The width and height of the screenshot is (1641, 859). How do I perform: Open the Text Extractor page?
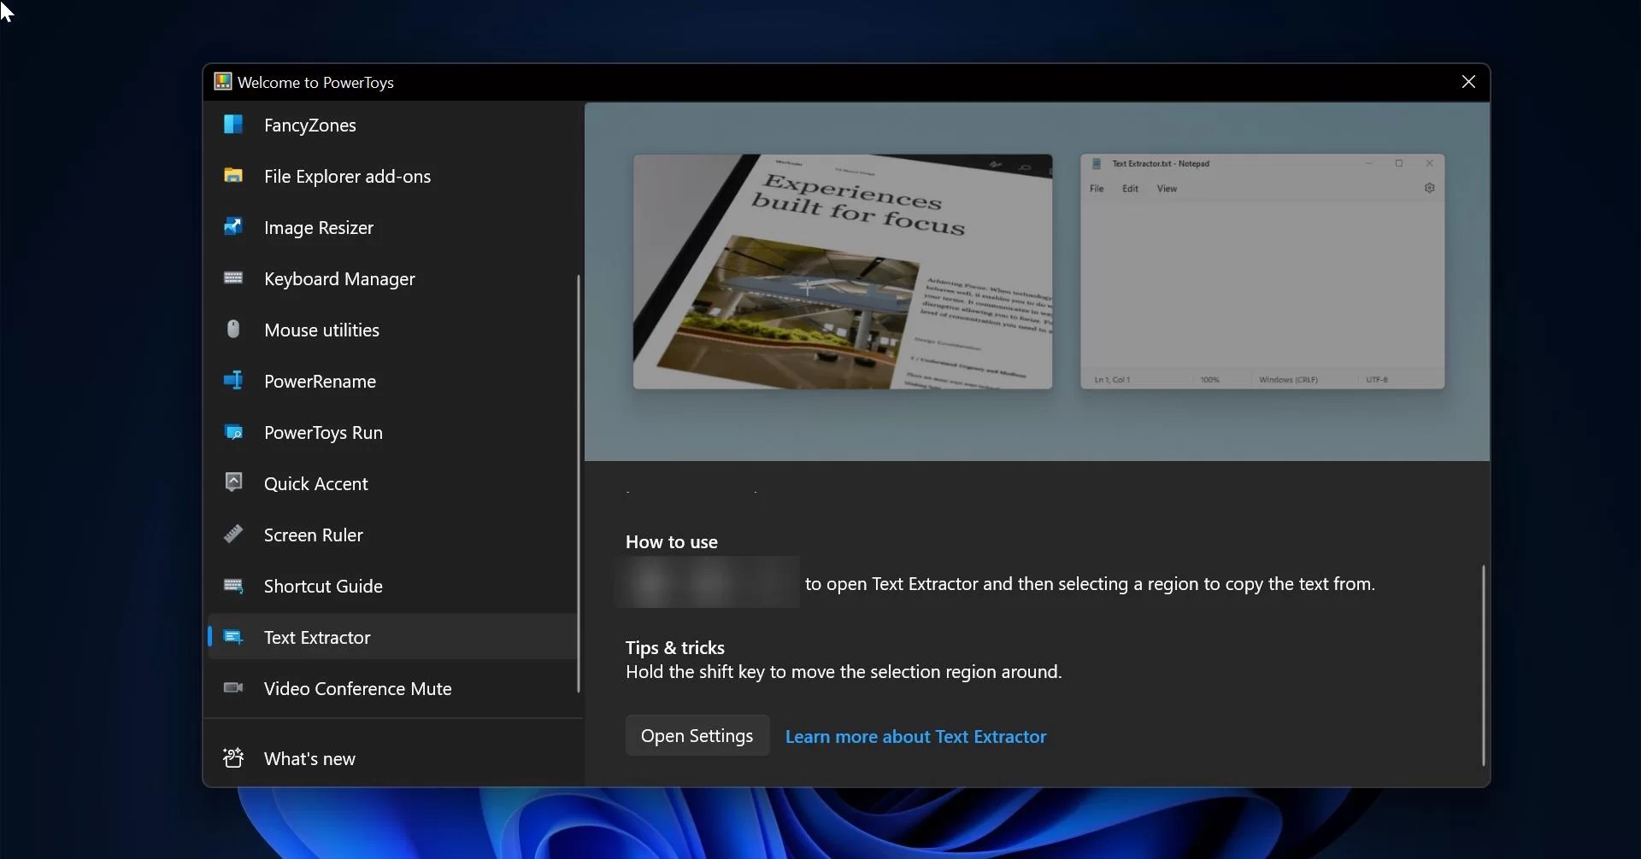(316, 637)
